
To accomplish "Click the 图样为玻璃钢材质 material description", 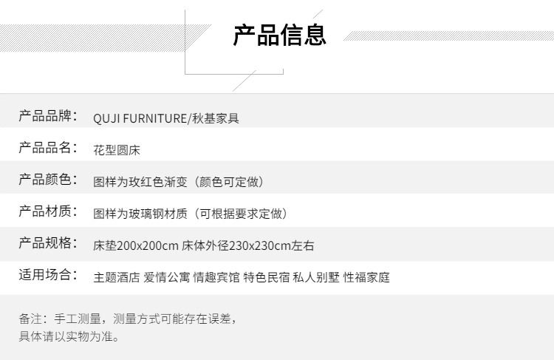I will coord(140,214).
